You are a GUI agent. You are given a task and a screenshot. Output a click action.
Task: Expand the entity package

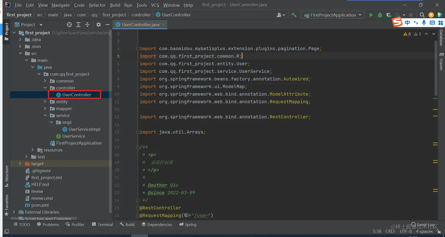pyautogui.click(x=45, y=102)
